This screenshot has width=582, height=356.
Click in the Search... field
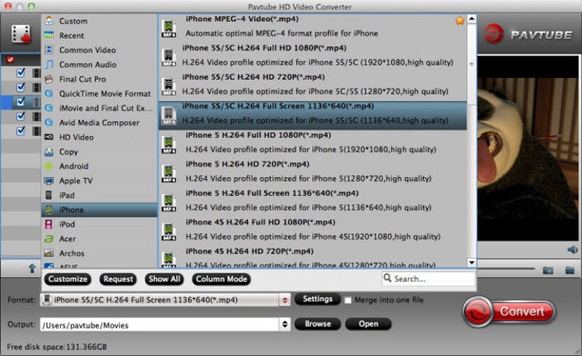click(429, 278)
